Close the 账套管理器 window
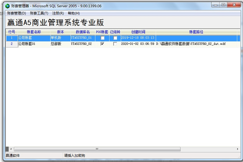243x162 pixels. (x=234, y=5)
